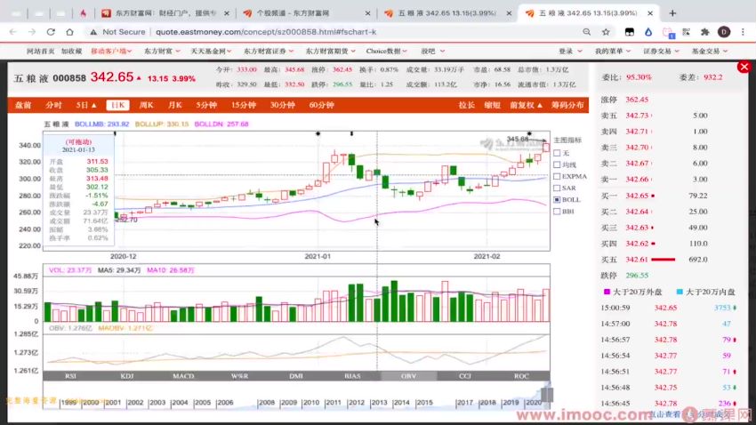Open the browser extensions puzzle icon
The height and width of the screenshot is (425, 756).
point(705,32)
